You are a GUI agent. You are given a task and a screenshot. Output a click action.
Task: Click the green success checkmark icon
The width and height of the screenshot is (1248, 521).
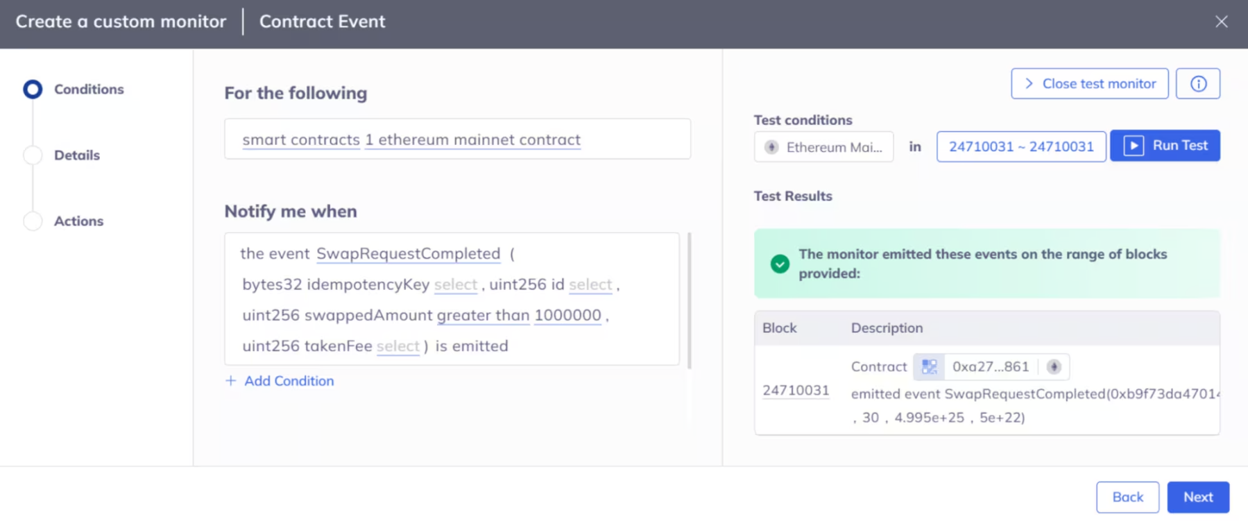point(780,264)
